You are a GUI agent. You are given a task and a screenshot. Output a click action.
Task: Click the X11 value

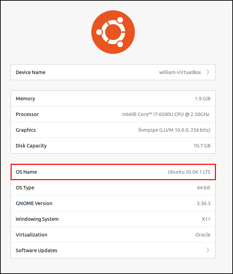(x=206, y=219)
